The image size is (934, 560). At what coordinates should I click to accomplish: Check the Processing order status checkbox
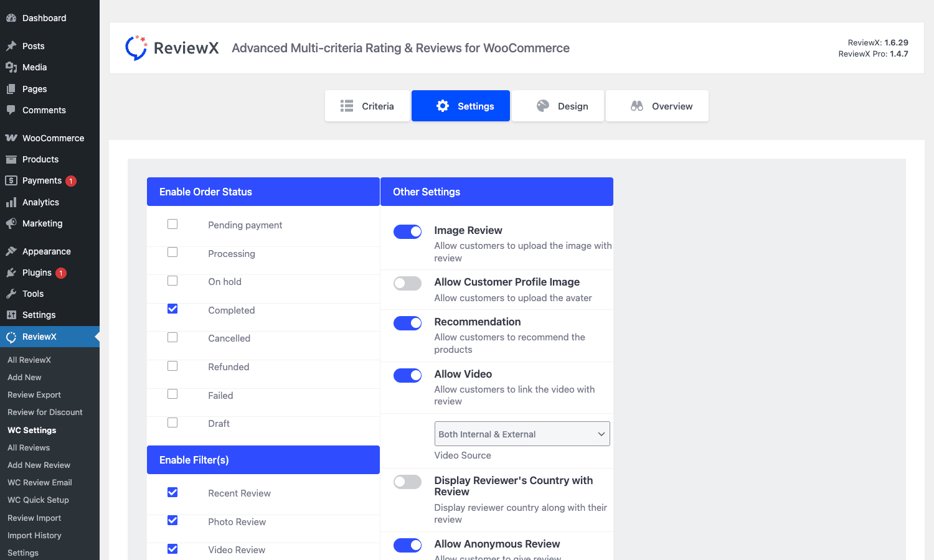click(x=172, y=252)
